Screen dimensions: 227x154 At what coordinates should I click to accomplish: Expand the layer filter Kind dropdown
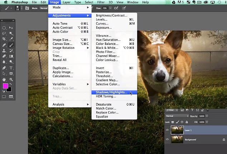(172, 110)
